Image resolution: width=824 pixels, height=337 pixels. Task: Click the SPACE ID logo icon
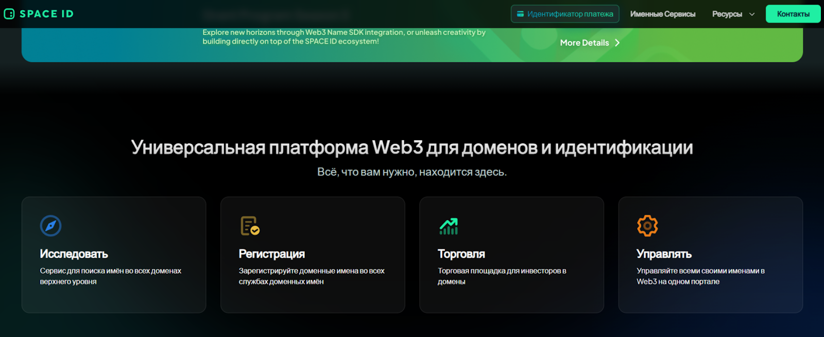pyautogui.click(x=9, y=14)
